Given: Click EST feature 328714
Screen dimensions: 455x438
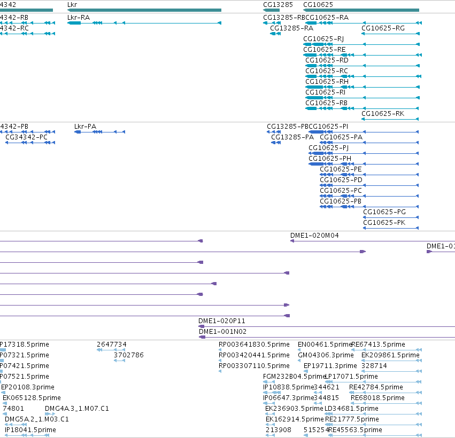Looking at the screenshot, I should point(391,371).
